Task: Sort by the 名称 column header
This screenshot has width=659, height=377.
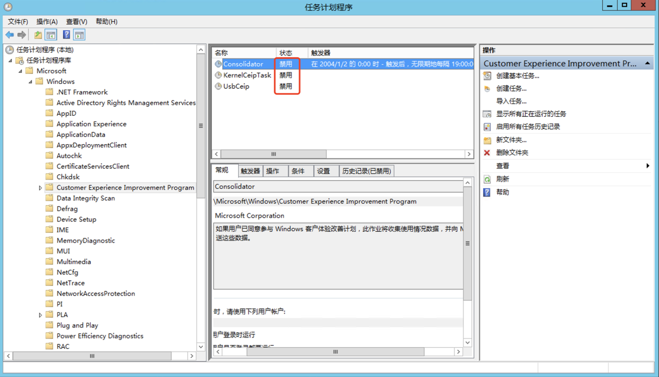Action: [x=244, y=53]
